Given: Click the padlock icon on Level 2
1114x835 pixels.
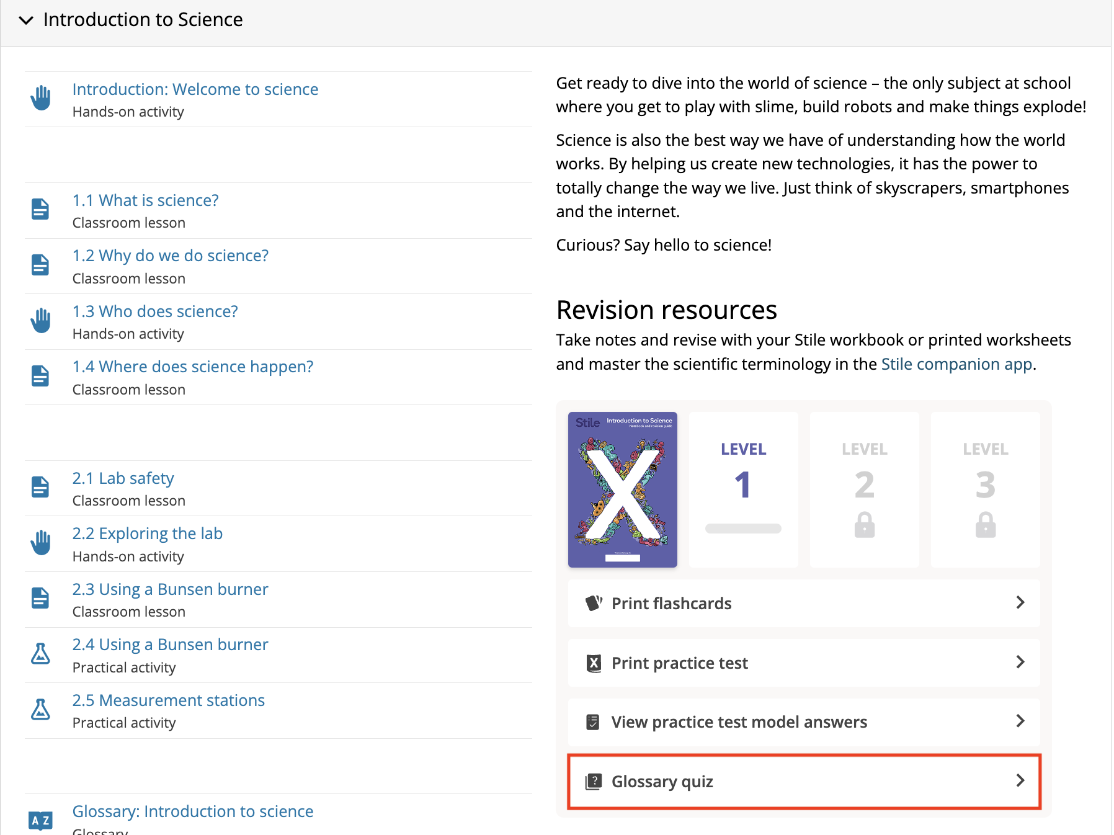Looking at the screenshot, I should (864, 525).
